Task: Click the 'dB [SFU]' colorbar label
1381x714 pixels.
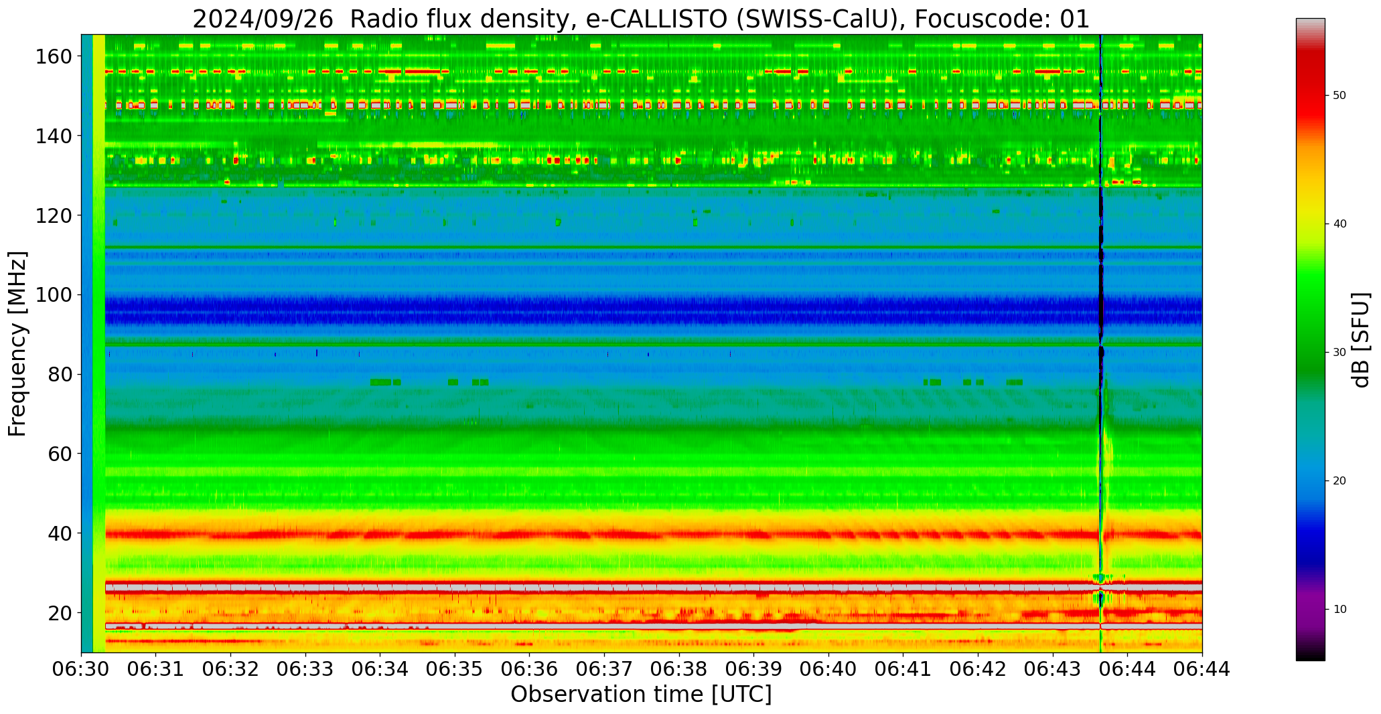Action: [1360, 339]
